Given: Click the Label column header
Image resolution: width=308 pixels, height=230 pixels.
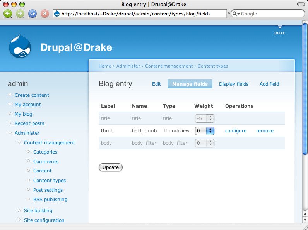Looking at the screenshot, I should tap(108, 106).
